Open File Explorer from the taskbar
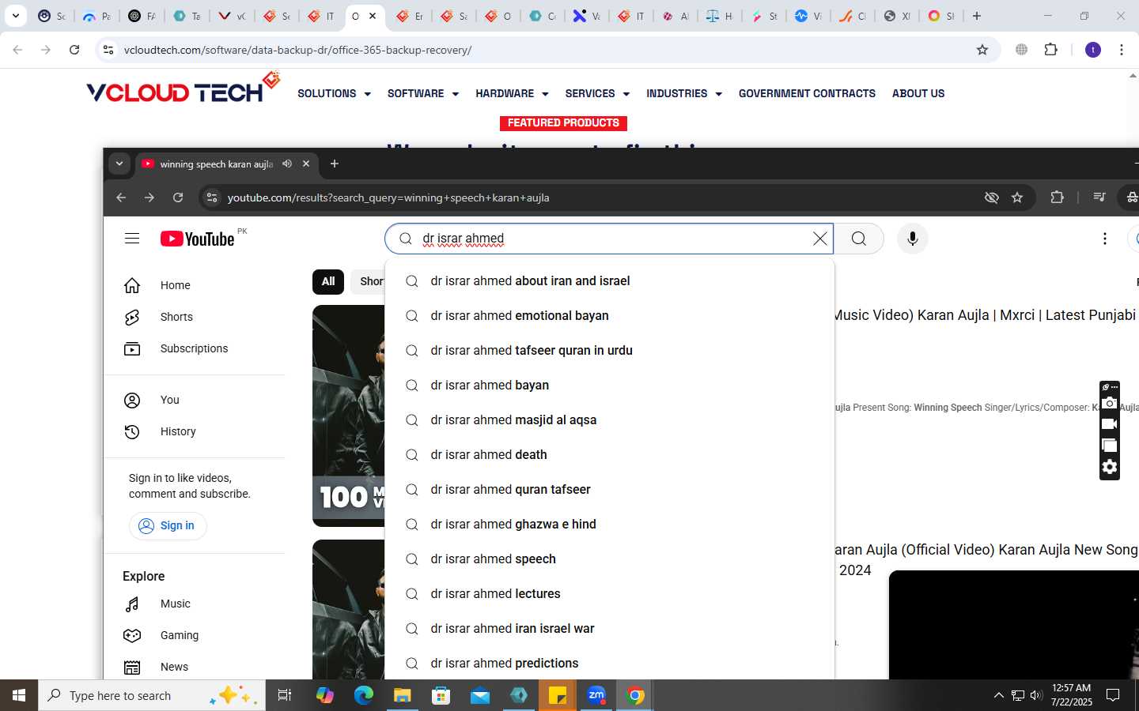 pos(403,695)
